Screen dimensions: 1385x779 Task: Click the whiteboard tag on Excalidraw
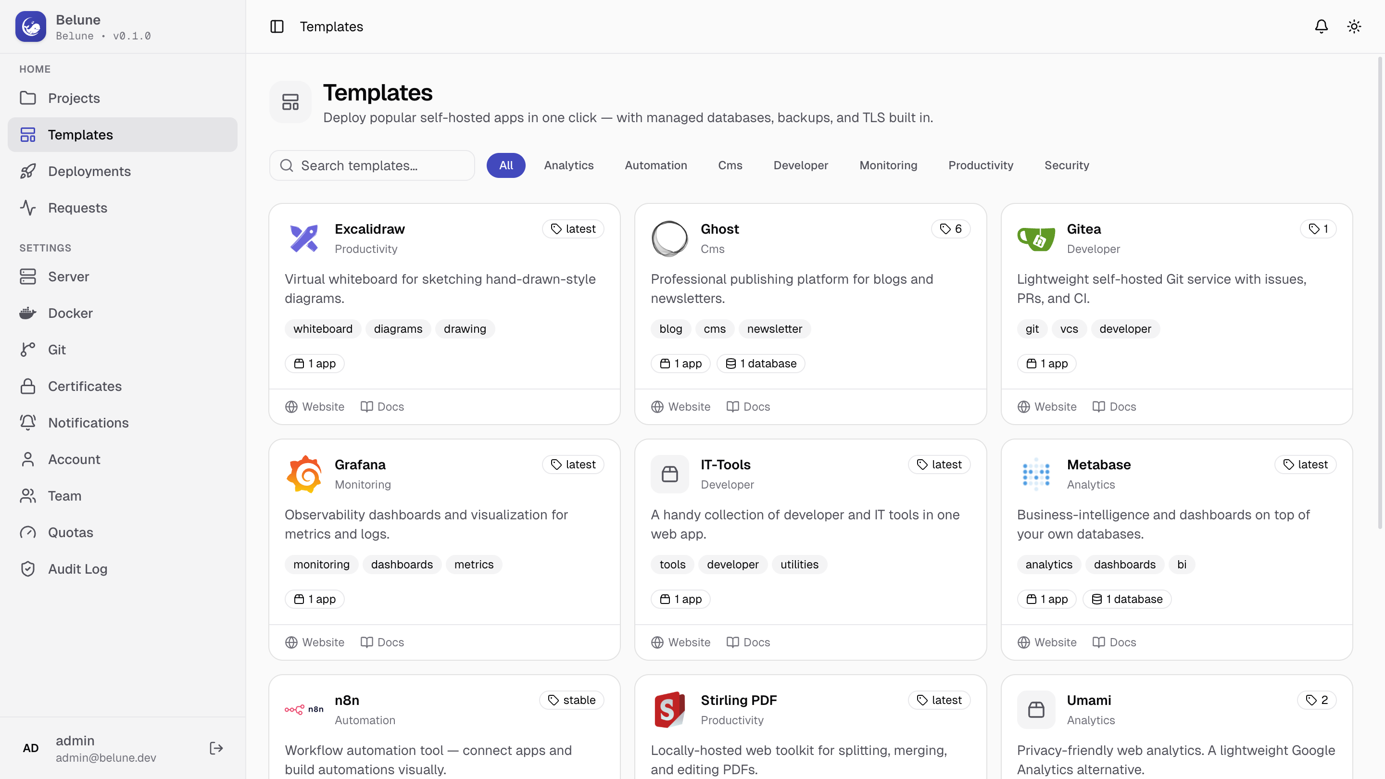(323, 328)
